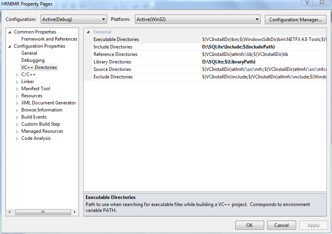Viewport: 332px width, 234px height.
Task: Dismiss dialog with Cancel button
Action: (x=281, y=225)
